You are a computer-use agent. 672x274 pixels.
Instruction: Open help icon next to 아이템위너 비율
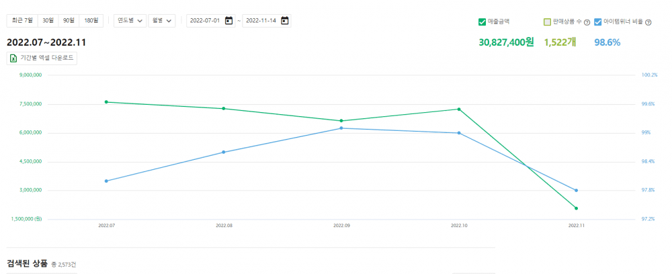click(648, 22)
